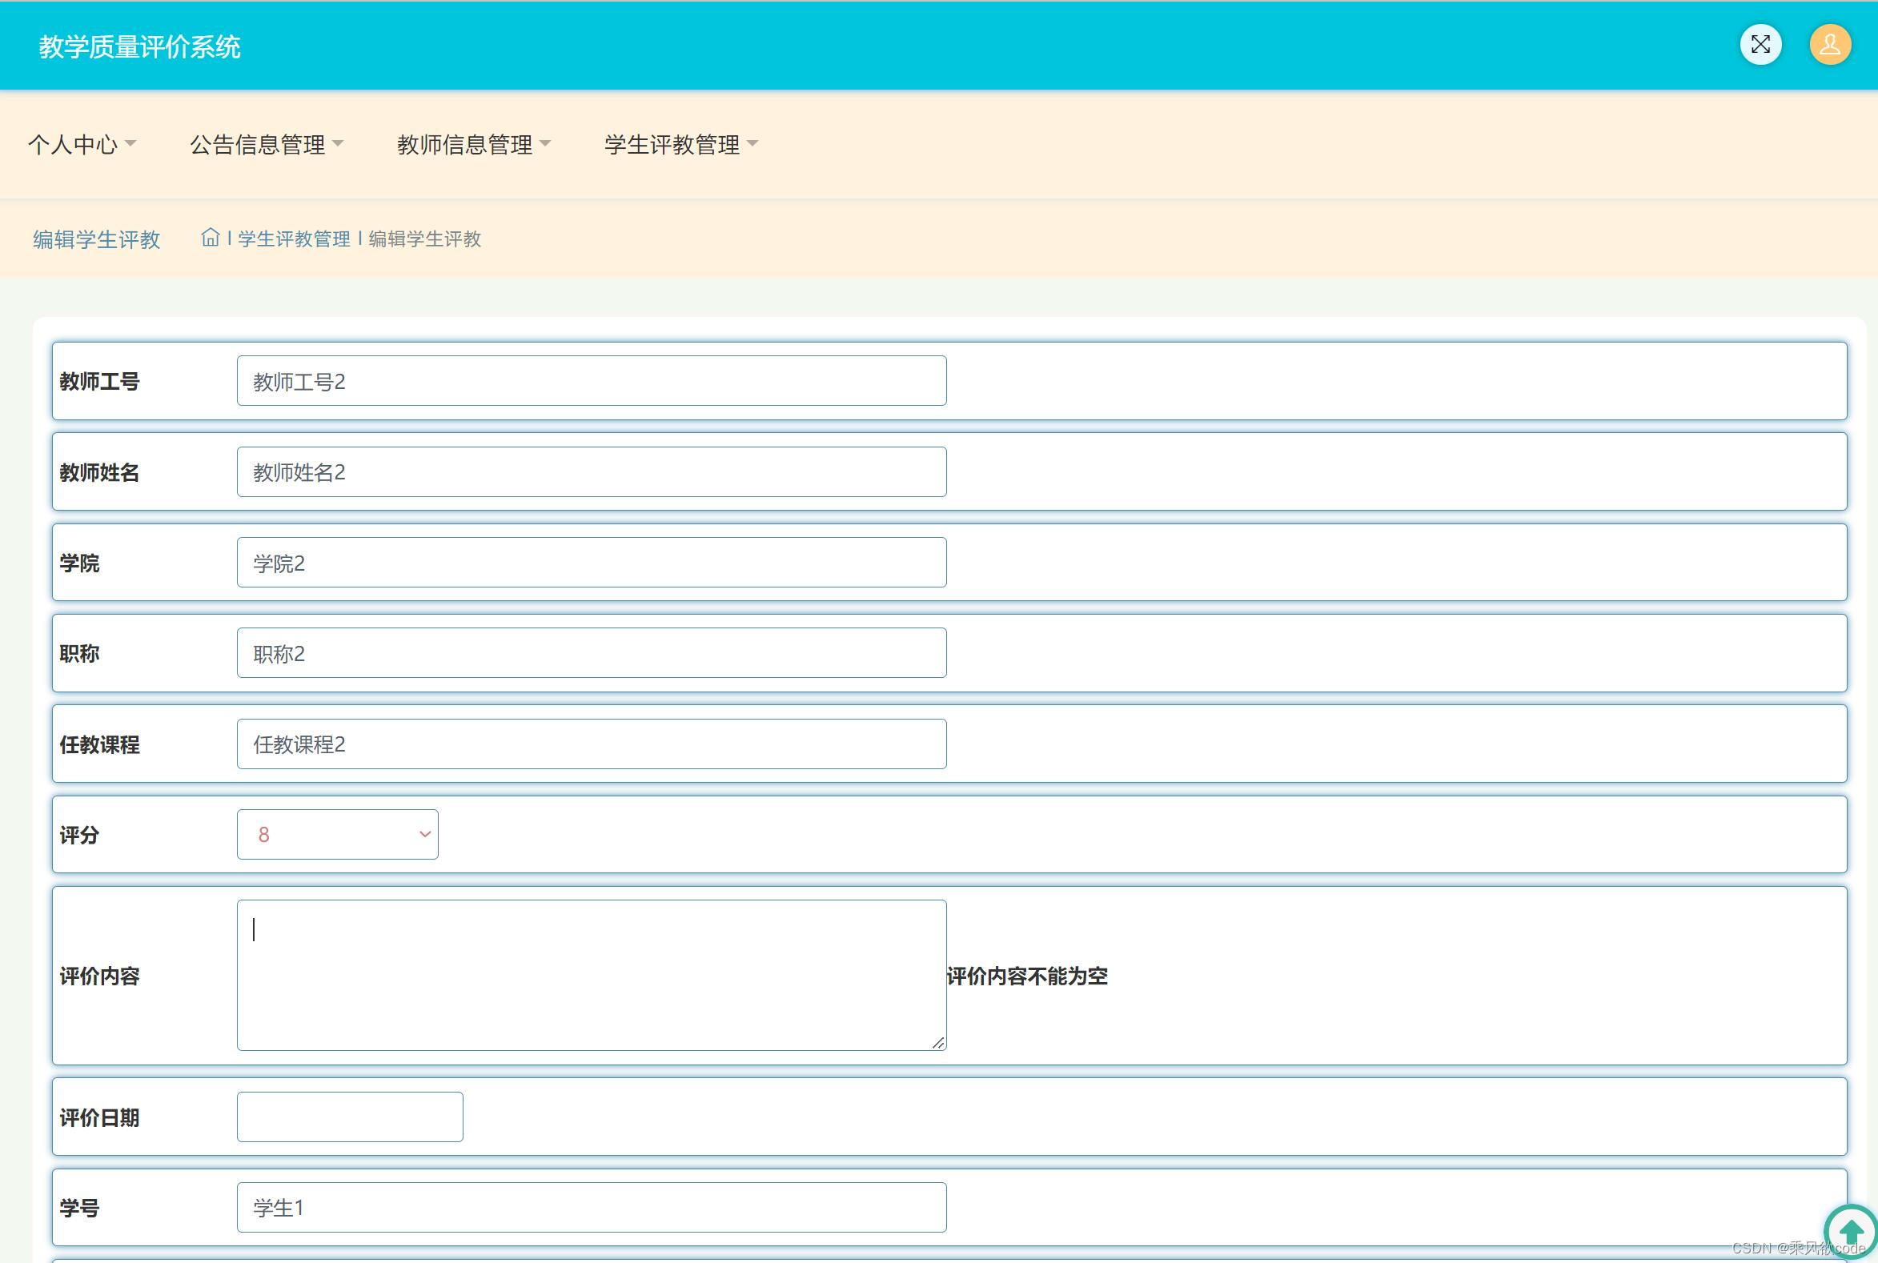Click the 任教课程 input field
Screen dimensions: 1878x1263
click(x=592, y=744)
